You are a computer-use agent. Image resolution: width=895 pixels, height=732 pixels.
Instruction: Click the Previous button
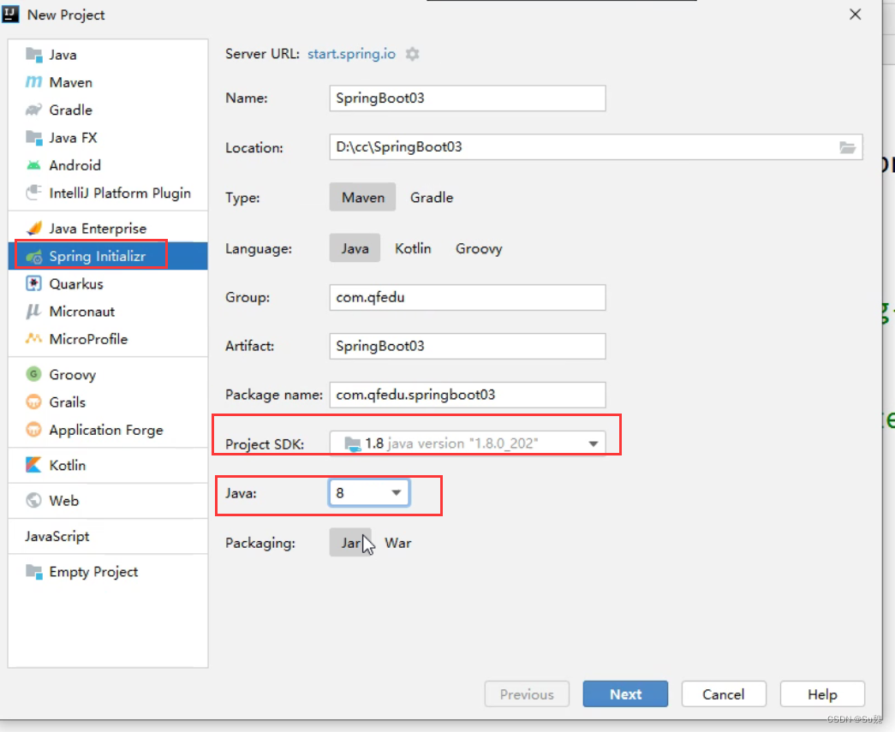coord(526,693)
